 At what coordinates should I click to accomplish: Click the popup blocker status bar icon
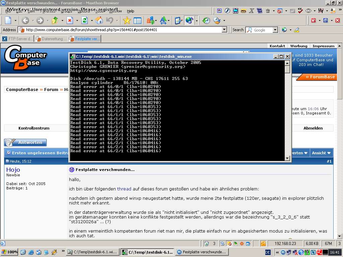(229, 244)
